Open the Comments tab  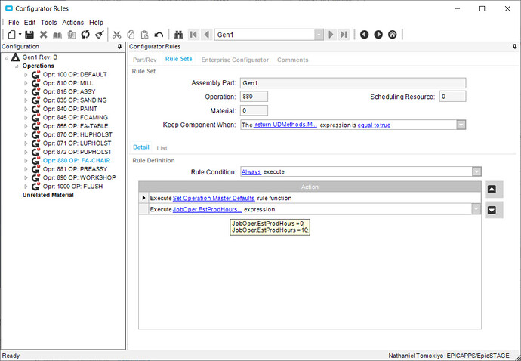click(x=292, y=60)
